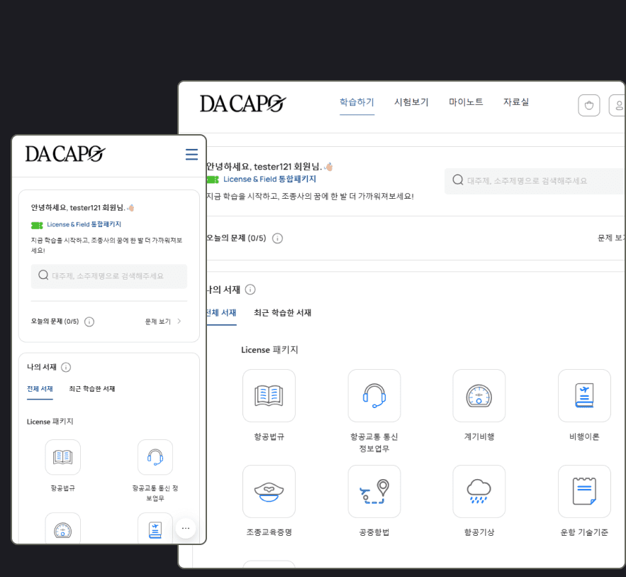This screenshot has width=626, height=577.
Task: Click the three-dot more button in mobile view
Action: [186, 528]
